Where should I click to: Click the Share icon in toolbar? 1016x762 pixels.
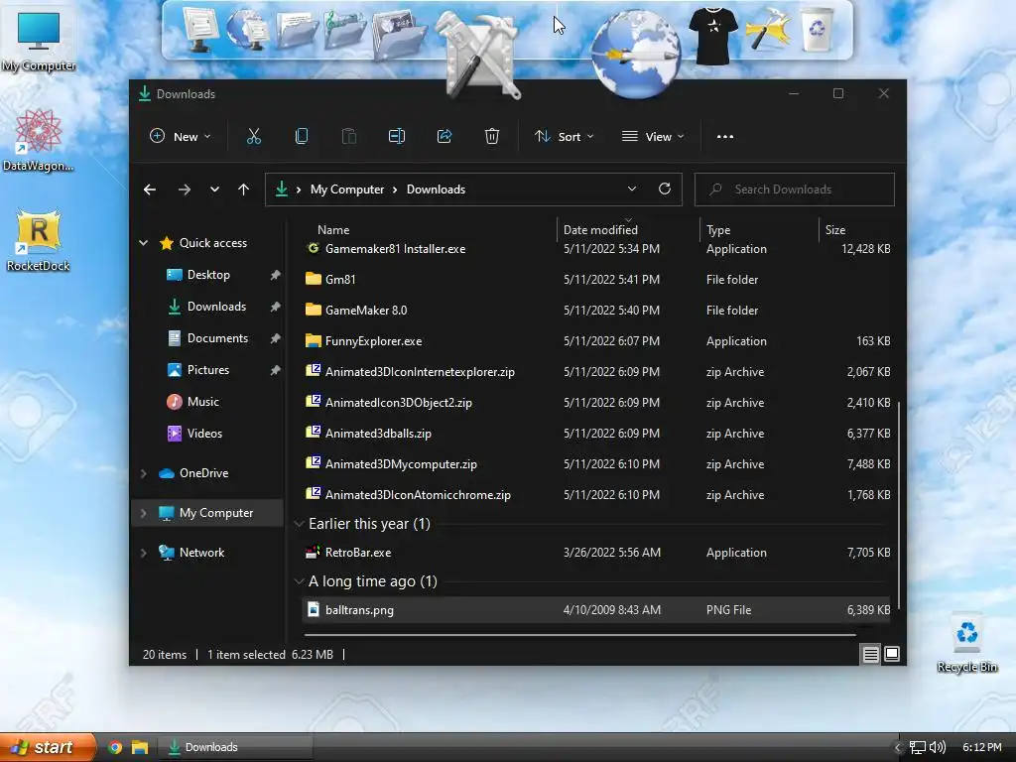point(444,136)
